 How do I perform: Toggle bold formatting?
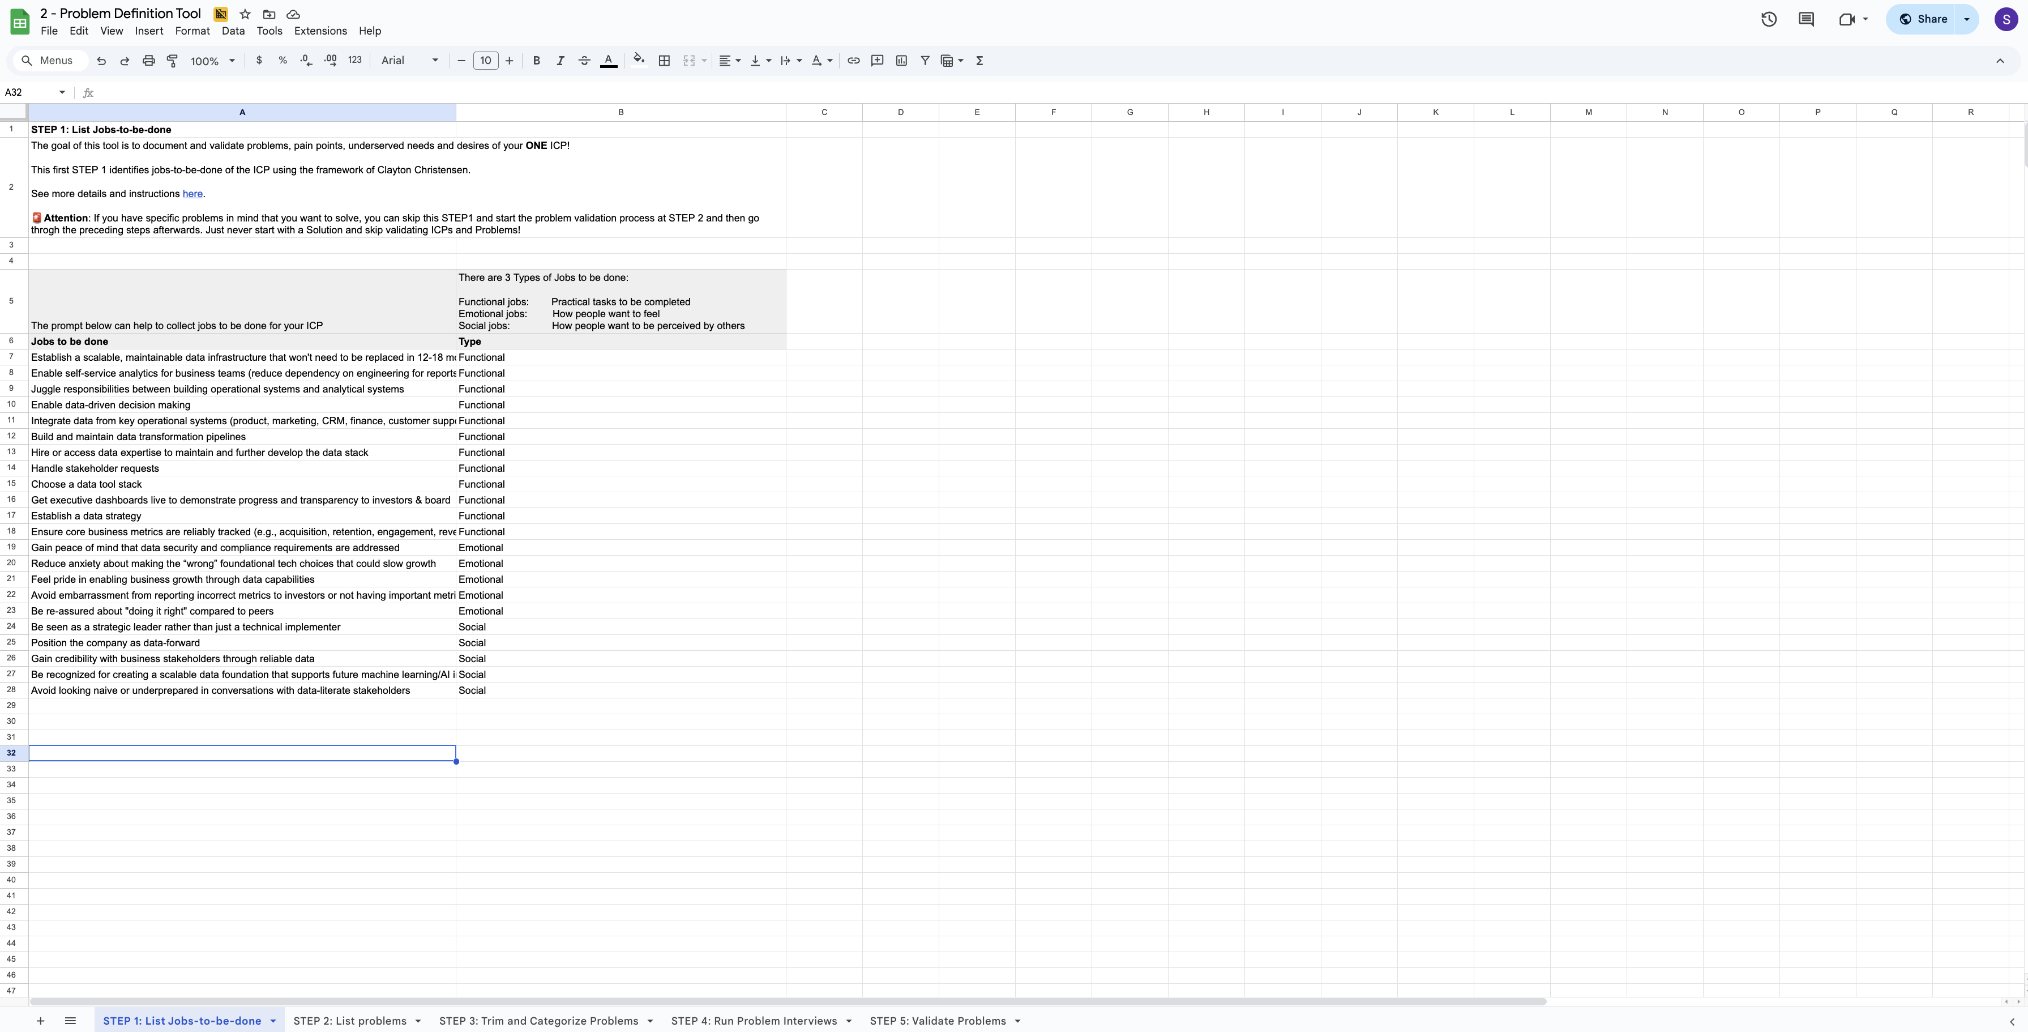click(536, 61)
